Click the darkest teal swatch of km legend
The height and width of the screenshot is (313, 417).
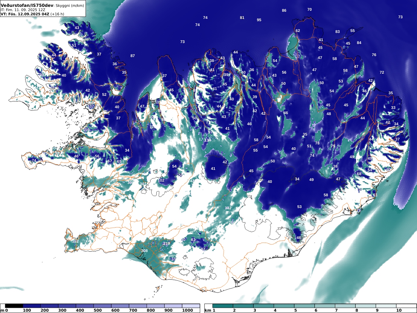[223, 306]
